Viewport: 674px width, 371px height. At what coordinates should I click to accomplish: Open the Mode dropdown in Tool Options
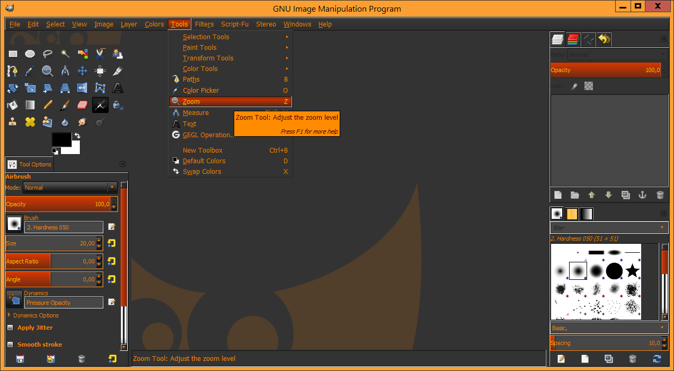[69, 188]
